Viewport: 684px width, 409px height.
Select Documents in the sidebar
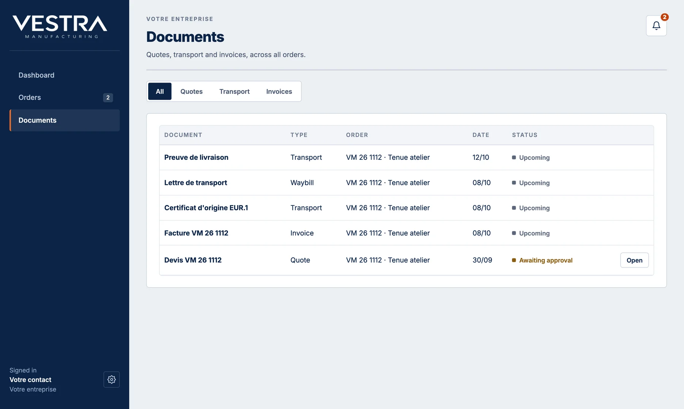[65, 120]
